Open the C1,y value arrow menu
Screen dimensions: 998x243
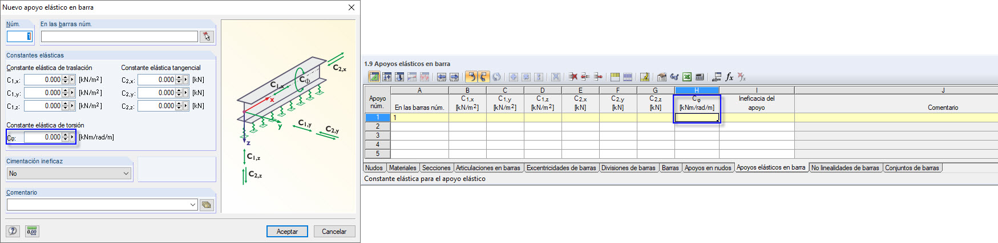tap(72, 93)
